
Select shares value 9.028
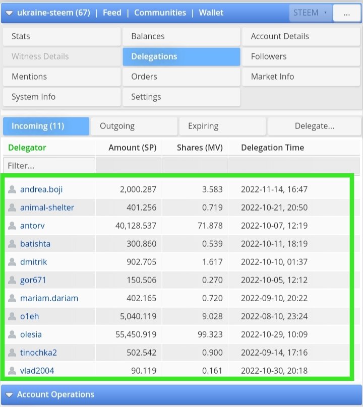(212, 317)
